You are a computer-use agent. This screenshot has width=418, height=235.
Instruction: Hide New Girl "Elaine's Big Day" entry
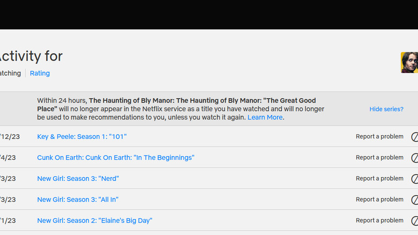click(x=415, y=221)
